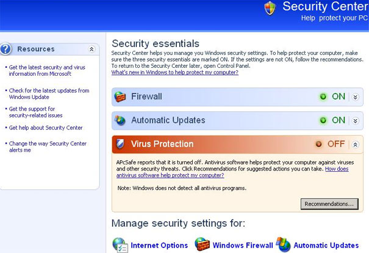
Task: Open Check for latest updates from Windows Update
Action: coord(49,94)
